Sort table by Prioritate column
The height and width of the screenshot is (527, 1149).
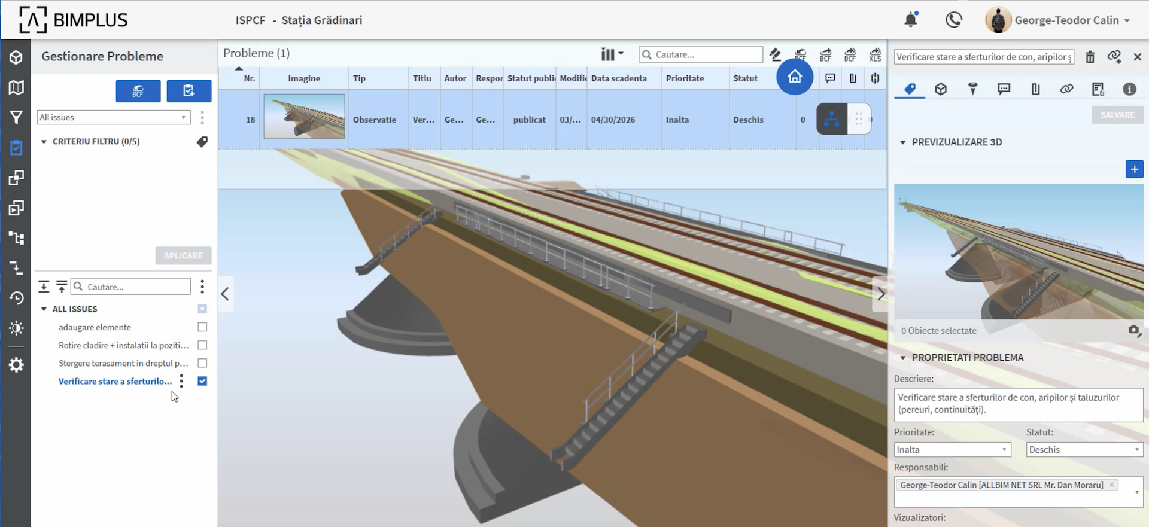685,78
